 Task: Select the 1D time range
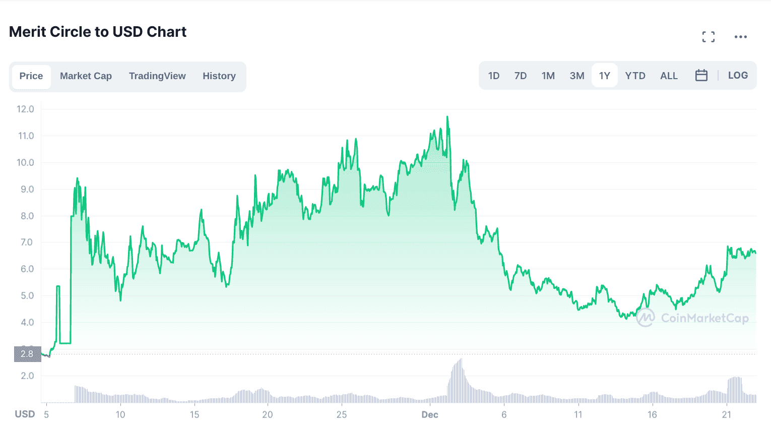(x=493, y=76)
